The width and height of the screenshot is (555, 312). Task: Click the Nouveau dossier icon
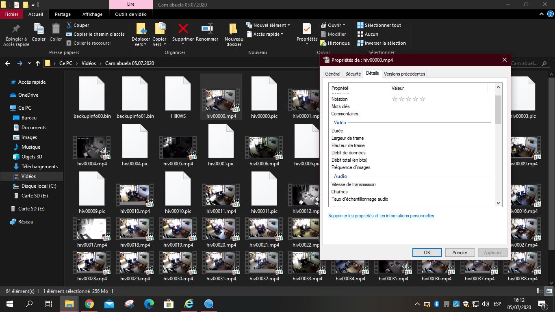(x=234, y=29)
